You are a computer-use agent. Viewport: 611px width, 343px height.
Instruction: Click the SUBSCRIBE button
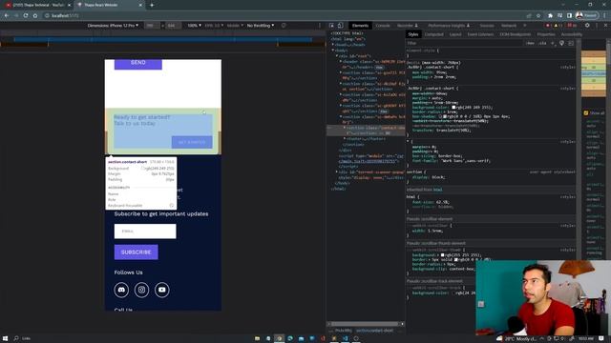136,252
